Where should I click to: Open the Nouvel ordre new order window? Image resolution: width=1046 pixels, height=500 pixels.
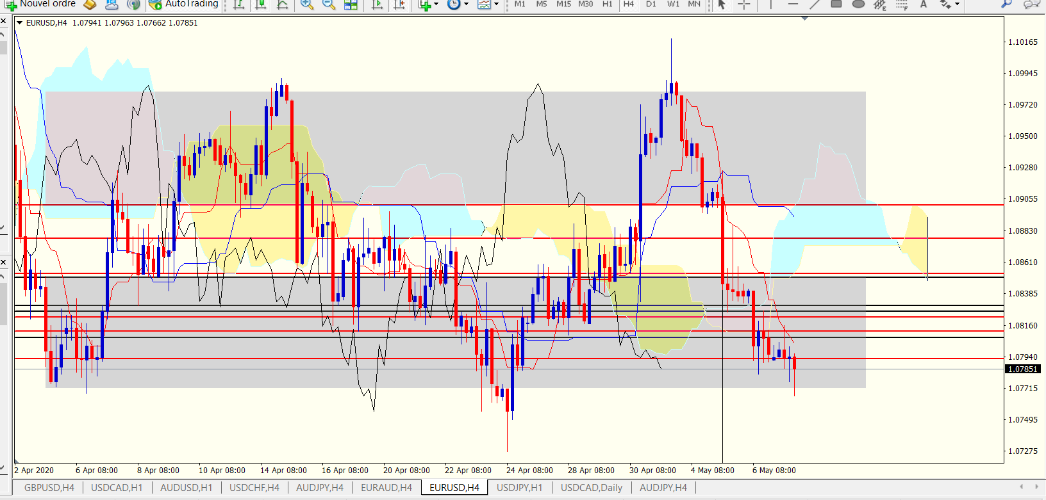point(41,4)
